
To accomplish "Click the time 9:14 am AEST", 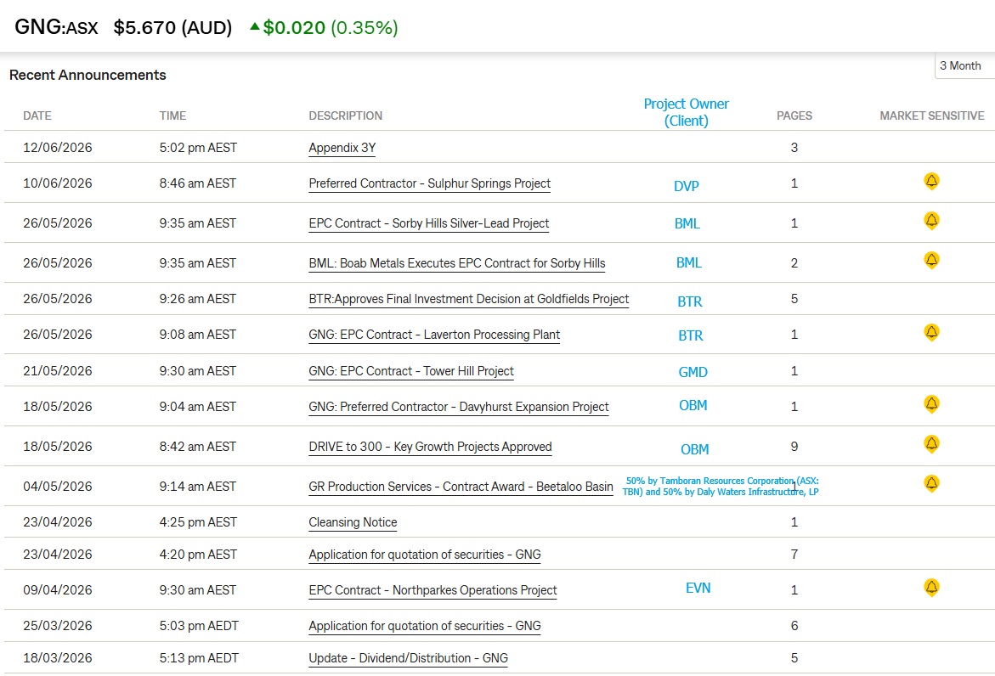I will point(198,487).
